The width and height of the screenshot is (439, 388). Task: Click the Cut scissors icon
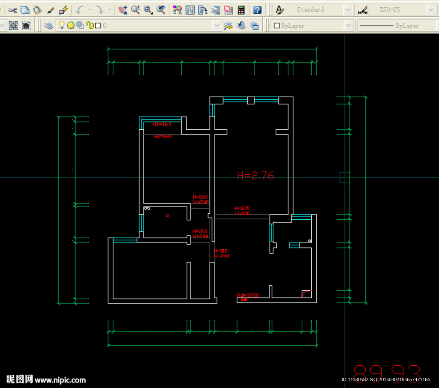[x=12, y=9]
